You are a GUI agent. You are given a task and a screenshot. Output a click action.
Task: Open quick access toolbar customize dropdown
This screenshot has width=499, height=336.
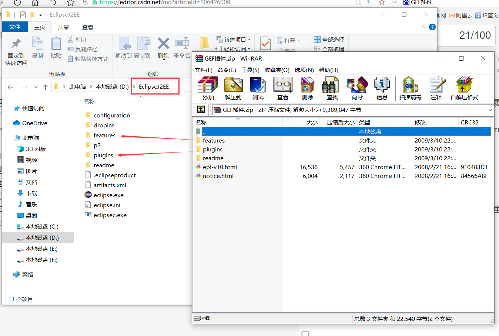click(x=40, y=15)
